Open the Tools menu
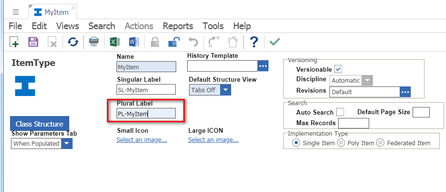This screenshot has height=192, width=446. coord(213,26)
